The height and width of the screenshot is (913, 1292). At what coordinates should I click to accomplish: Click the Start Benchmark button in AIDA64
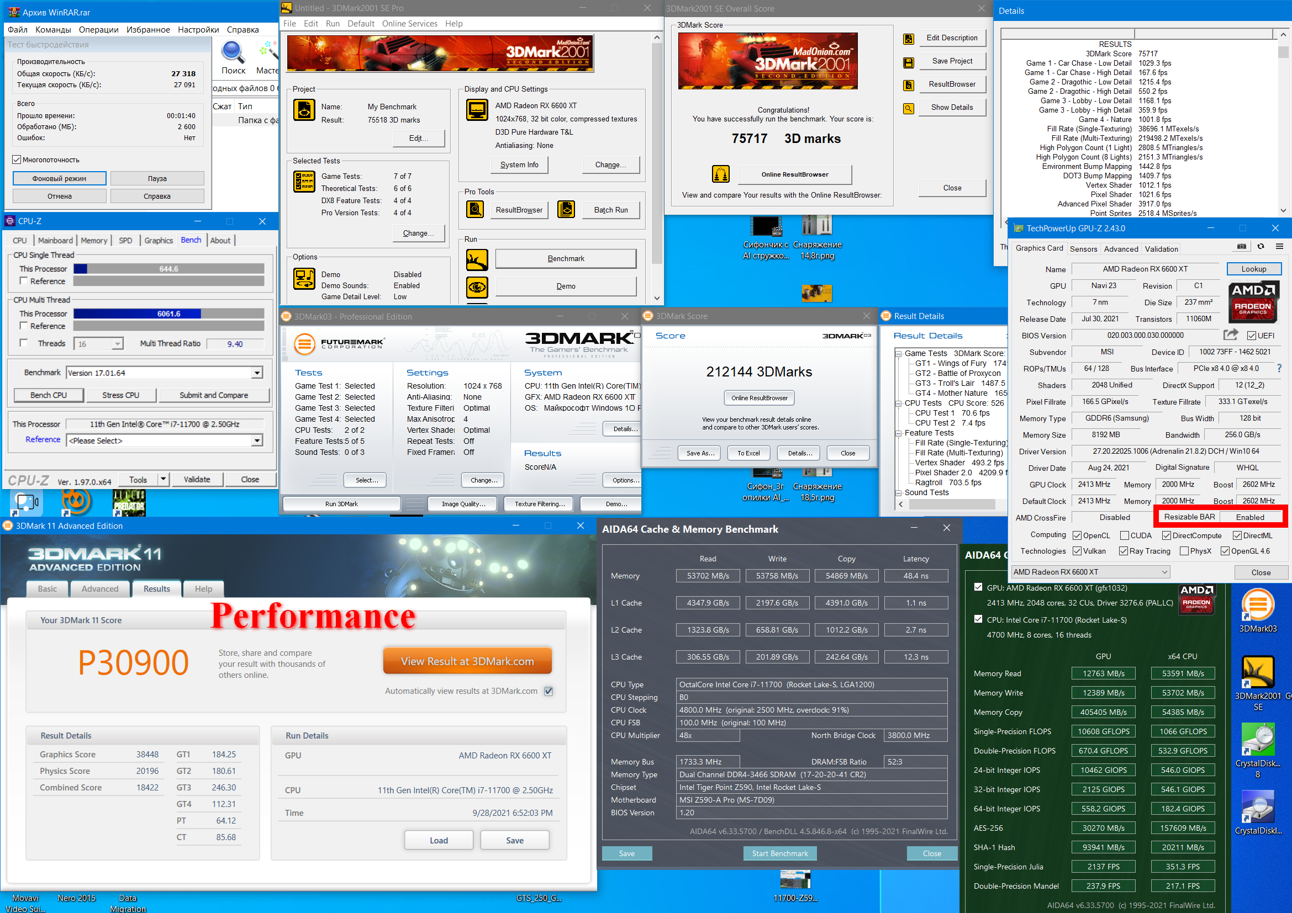pyautogui.click(x=779, y=853)
